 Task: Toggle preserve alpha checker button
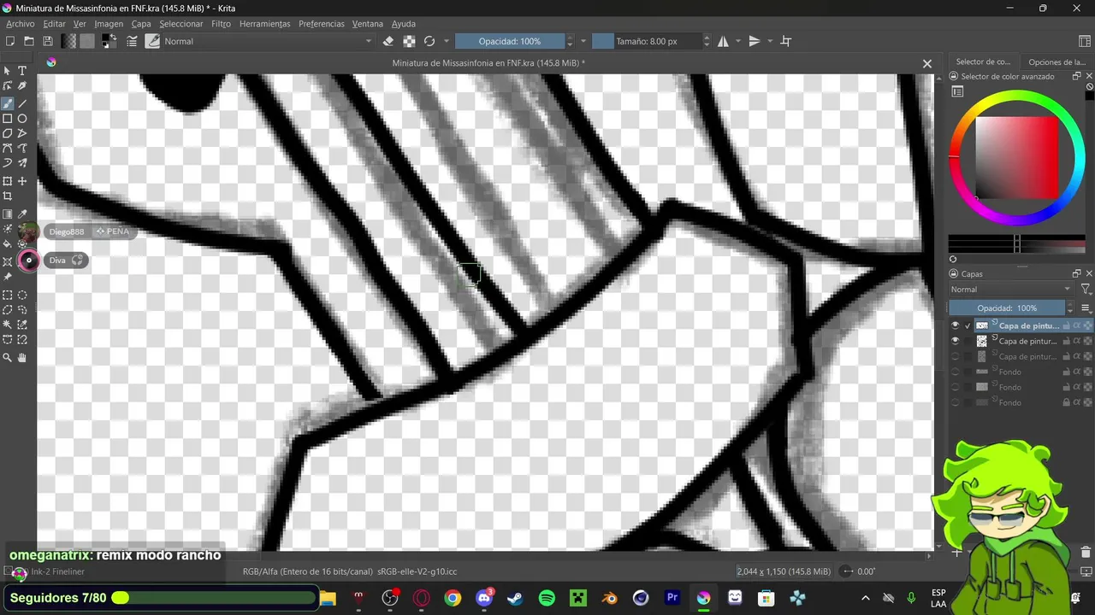coord(409,41)
